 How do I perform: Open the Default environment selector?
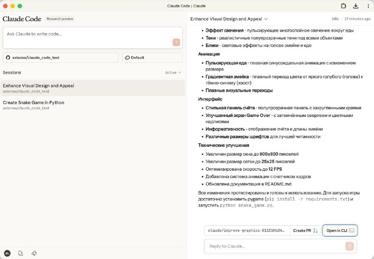152,58
